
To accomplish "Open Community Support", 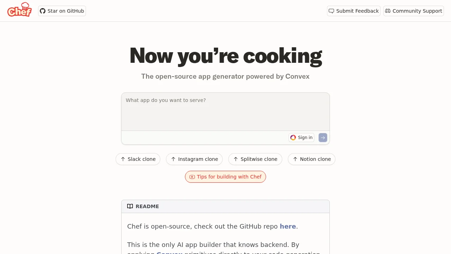I will point(413,11).
